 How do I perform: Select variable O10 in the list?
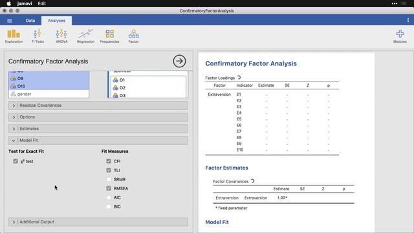point(49,86)
